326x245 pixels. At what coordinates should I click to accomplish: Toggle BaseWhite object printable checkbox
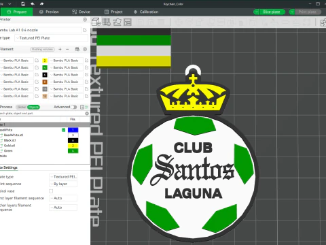[64, 130]
